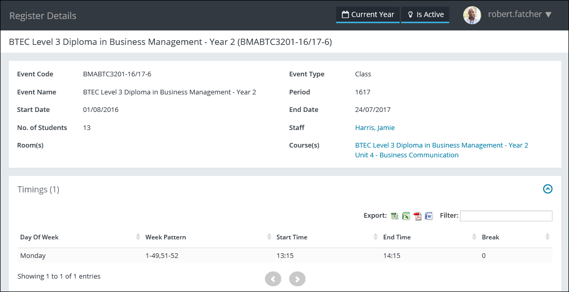
Task: Export timings as CSV file
Action: pyautogui.click(x=395, y=216)
